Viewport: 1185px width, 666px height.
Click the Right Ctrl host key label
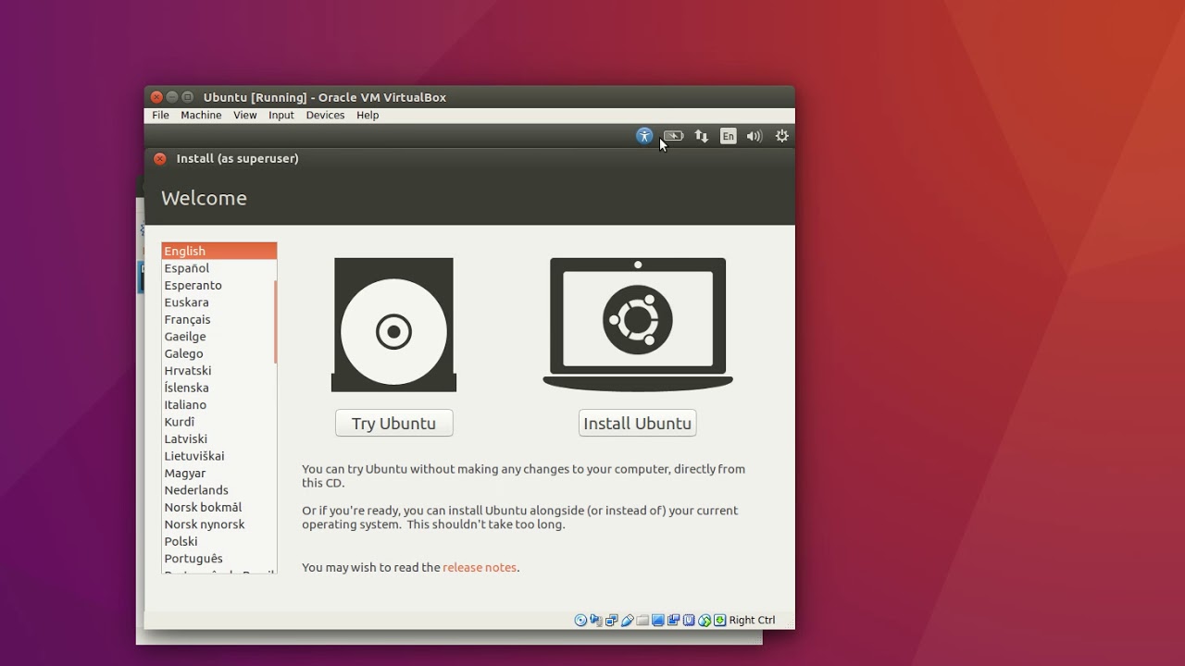click(752, 620)
